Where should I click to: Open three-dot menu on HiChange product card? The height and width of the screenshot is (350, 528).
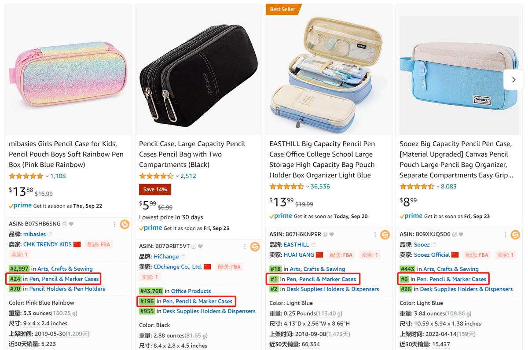pyautogui.click(x=245, y=247)
